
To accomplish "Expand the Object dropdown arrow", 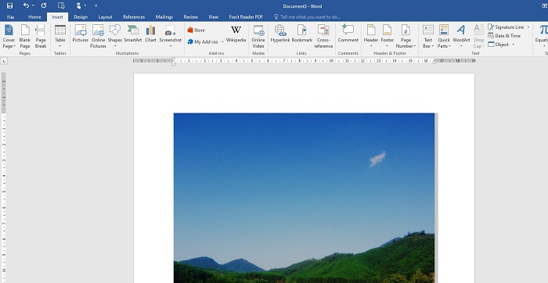I will click(514, 45).
